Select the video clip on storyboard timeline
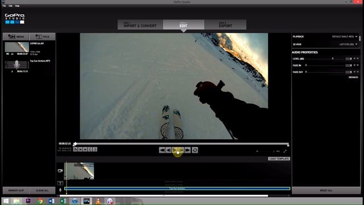Viewport: 364px width, 205px height. (79, 171)
